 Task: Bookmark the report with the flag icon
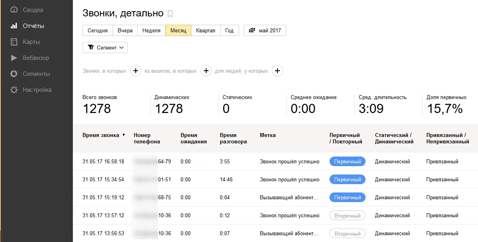(170, 14)
